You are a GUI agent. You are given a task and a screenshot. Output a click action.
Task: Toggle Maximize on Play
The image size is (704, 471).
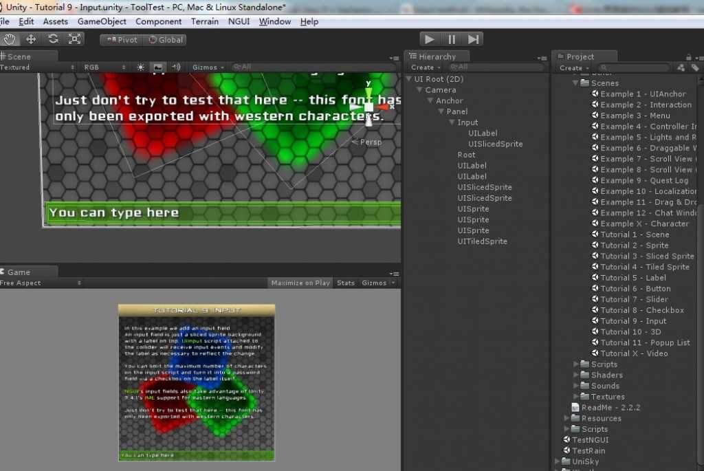(x=300, y=283)
